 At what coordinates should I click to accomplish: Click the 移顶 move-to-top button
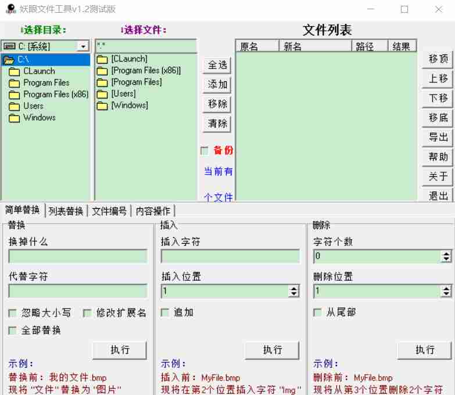438,59
